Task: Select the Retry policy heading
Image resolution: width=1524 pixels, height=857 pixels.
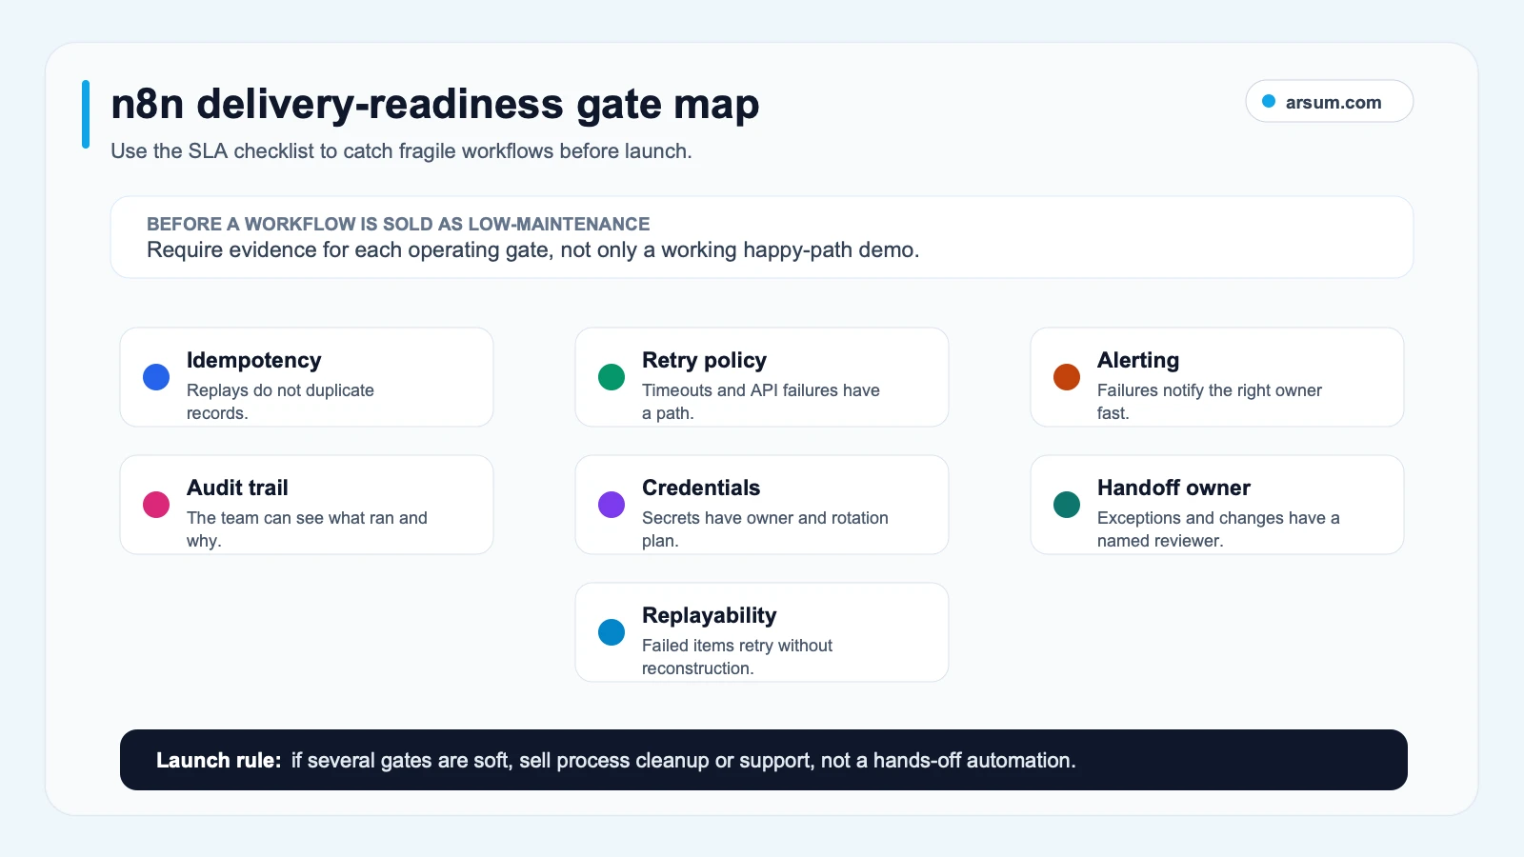Action: point(704,360)
